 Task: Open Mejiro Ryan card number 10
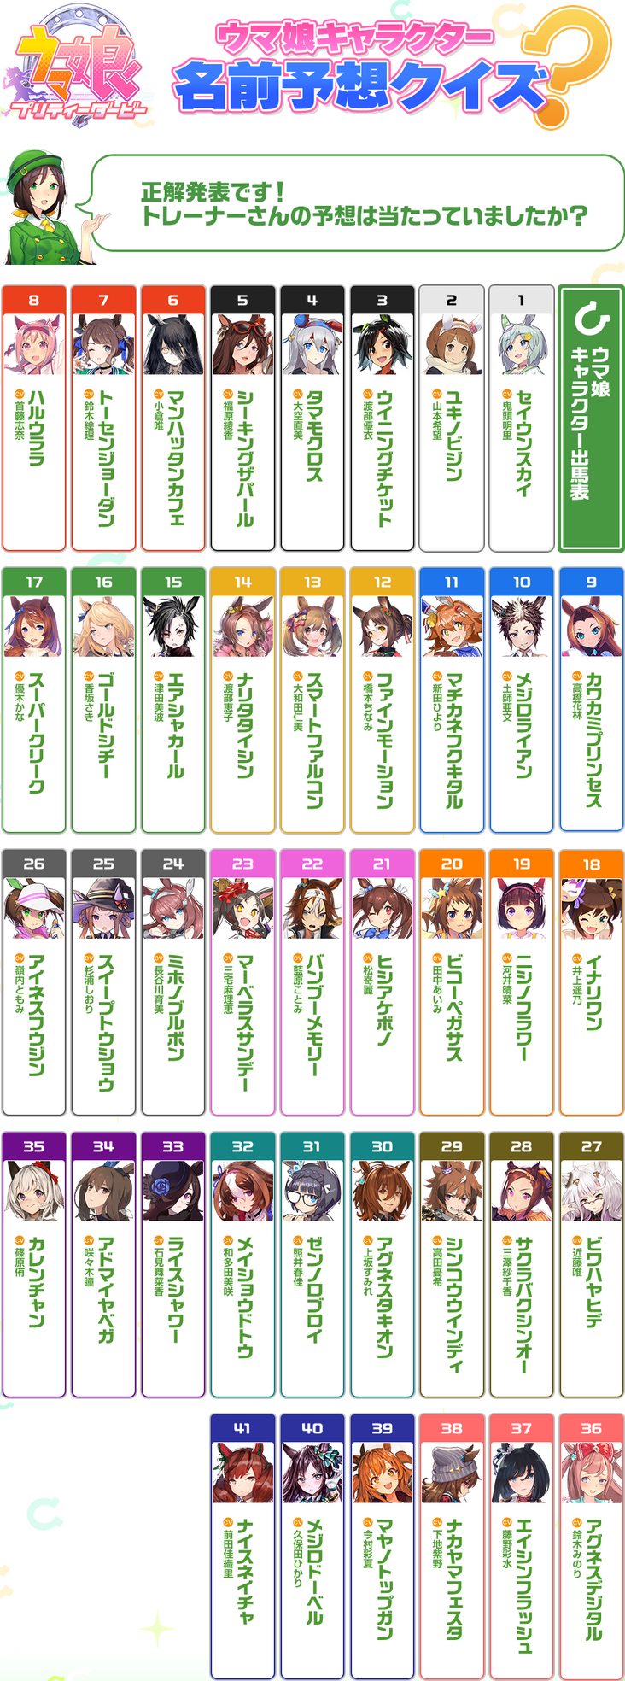(x=521, y=700)
